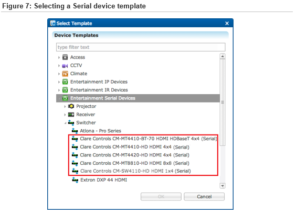The image size is (296, 215).
Task: Select the Receiver label
Action: point(86,115)
